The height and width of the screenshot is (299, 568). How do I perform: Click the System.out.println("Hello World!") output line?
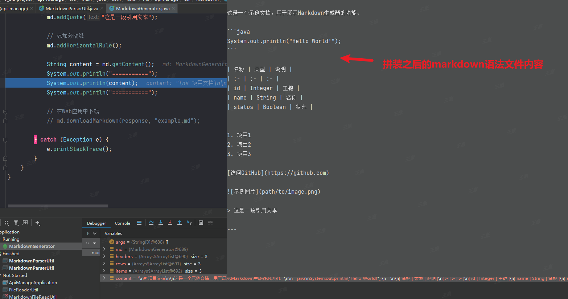[284, 41]
